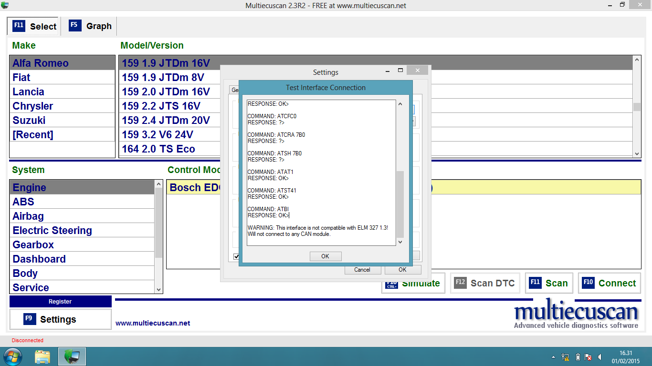The image size is (652, 366).
Task: Select Chrysler in the Make list
Action: [x=62, y=106]
